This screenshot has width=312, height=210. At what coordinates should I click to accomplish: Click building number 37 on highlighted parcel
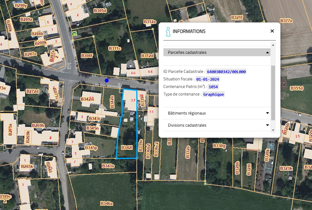(x=133, y=100)
